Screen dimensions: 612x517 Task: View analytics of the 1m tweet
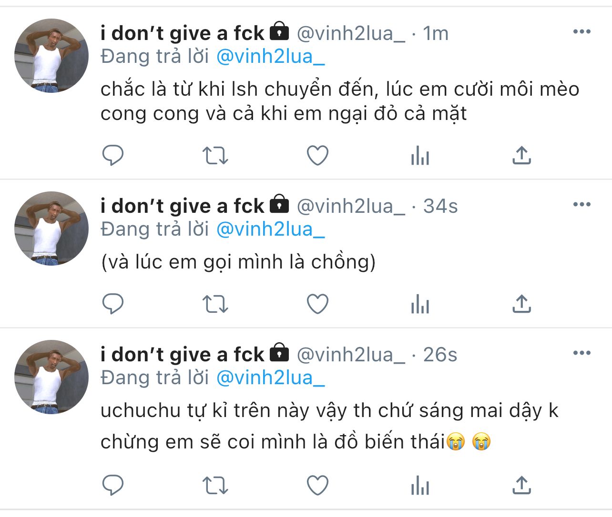[x=420, y=156]
